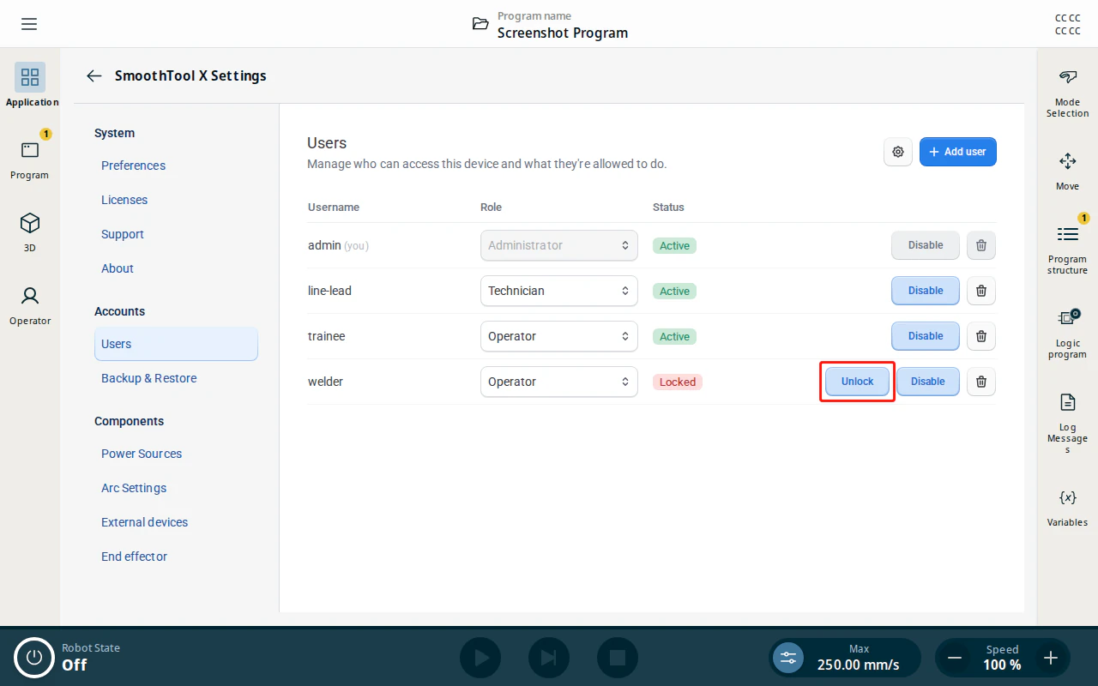
Task: Click the Add user button
Action: pyautogui.click(x=958, y=152)
